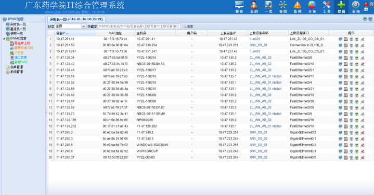Select hostname cell NBCB-20151101MH
This screenshot has width=374, height=195.
[151, 114]
